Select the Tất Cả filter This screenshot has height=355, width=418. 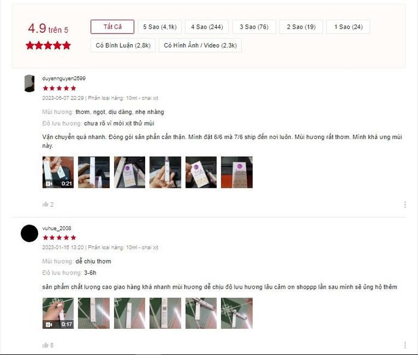112,27
